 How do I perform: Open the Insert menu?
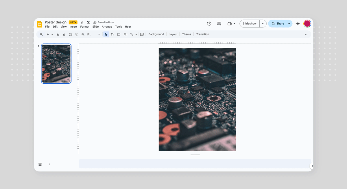[x=73, y=27]
